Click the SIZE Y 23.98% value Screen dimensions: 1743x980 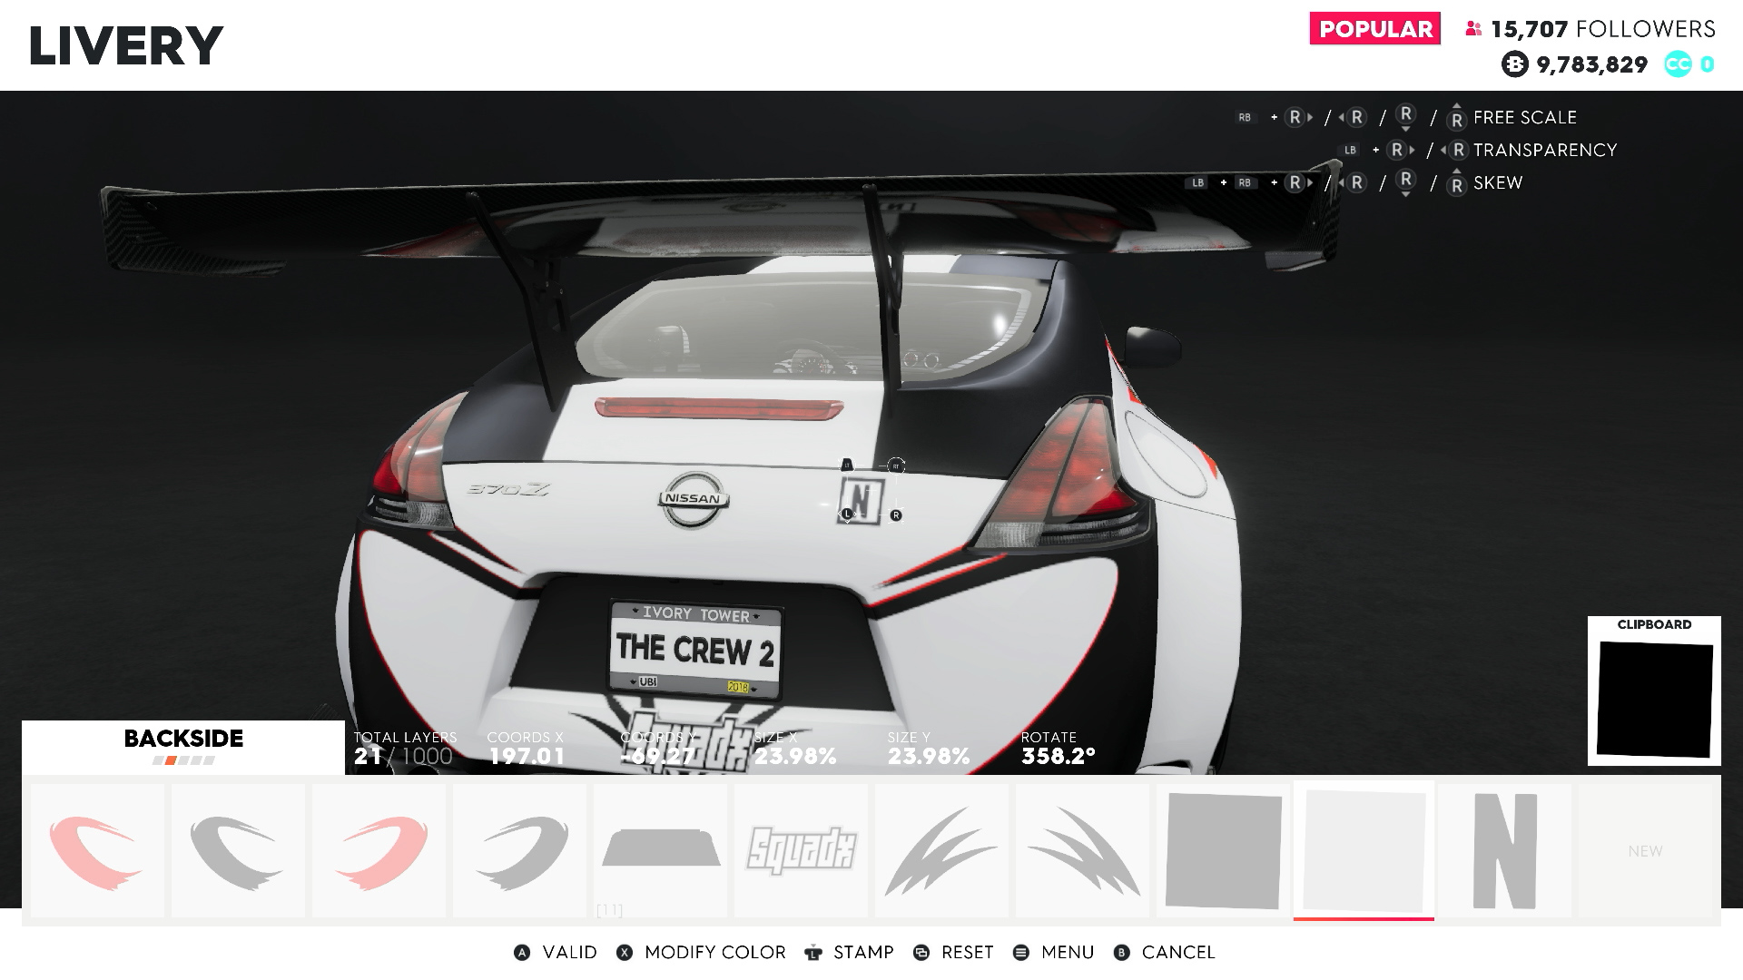929,756
